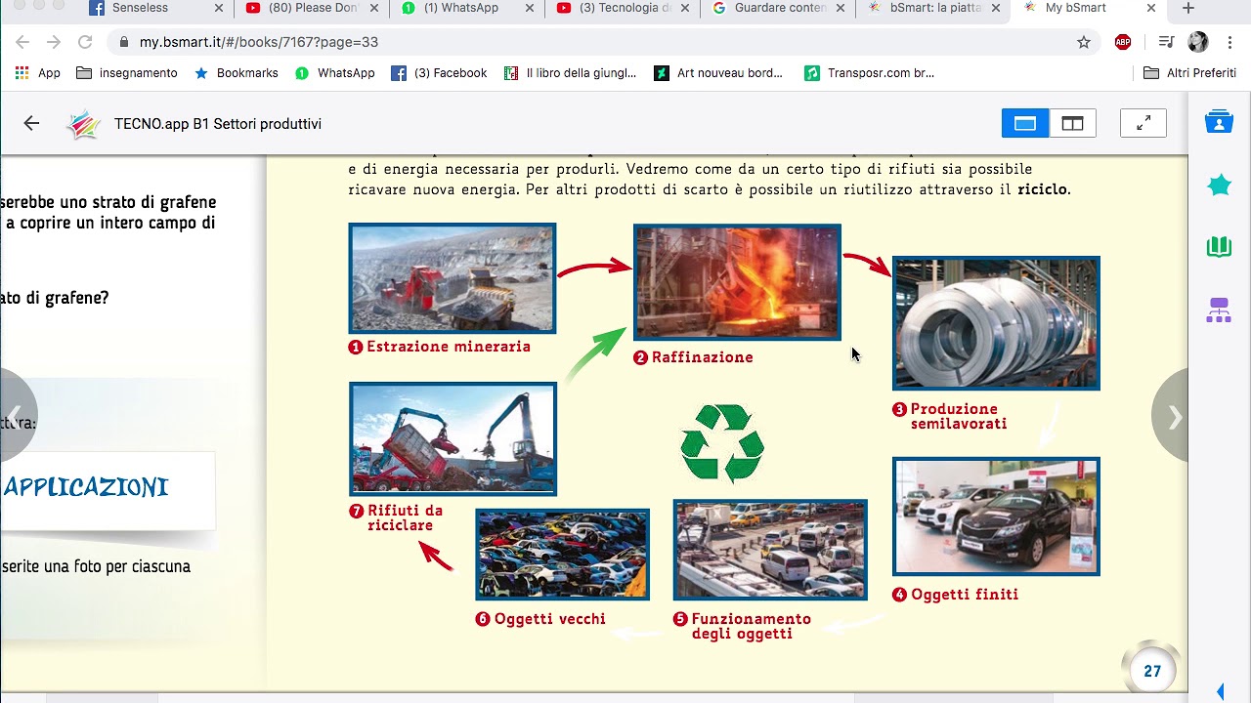Click the Funzionamento degli oggetti traffic photo
Screen dimensions: 1251x703
coord(770,550)
